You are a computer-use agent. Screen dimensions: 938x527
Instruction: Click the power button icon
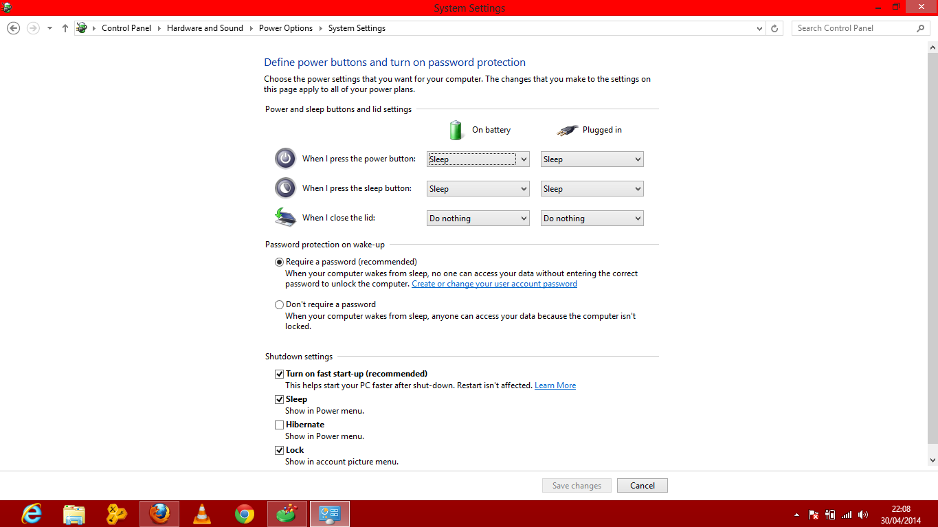(x=285, y=159)
